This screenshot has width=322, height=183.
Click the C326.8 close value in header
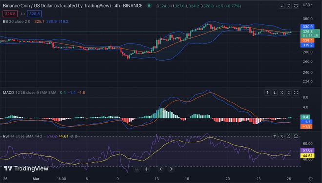207,6
